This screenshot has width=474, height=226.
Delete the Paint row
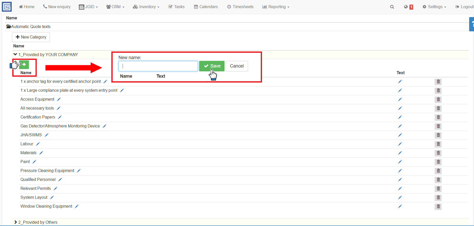point(438,162)
